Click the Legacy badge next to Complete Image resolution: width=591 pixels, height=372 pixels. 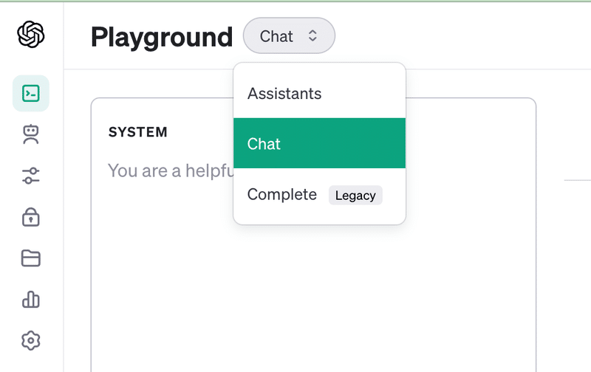[x=355, y=196]
